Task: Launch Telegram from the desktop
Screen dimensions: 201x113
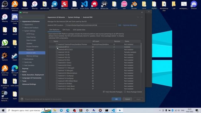Action: pyautogui.click(x=54, y=5)
